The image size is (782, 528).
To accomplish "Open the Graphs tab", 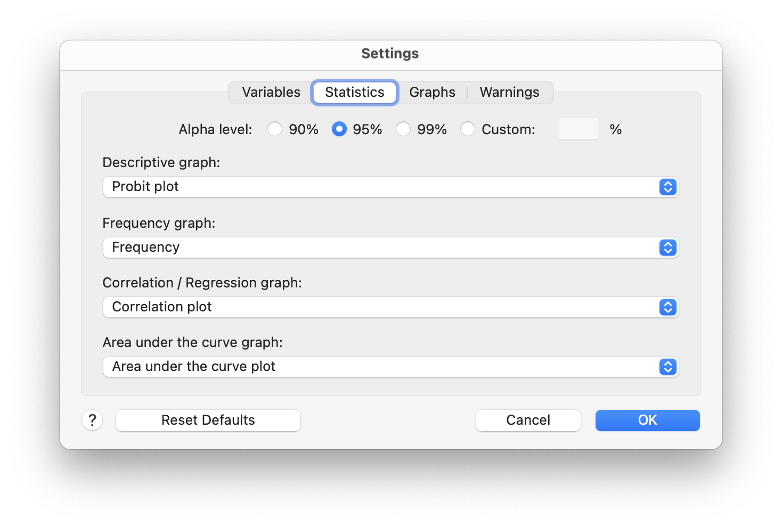I will point(432,93).
